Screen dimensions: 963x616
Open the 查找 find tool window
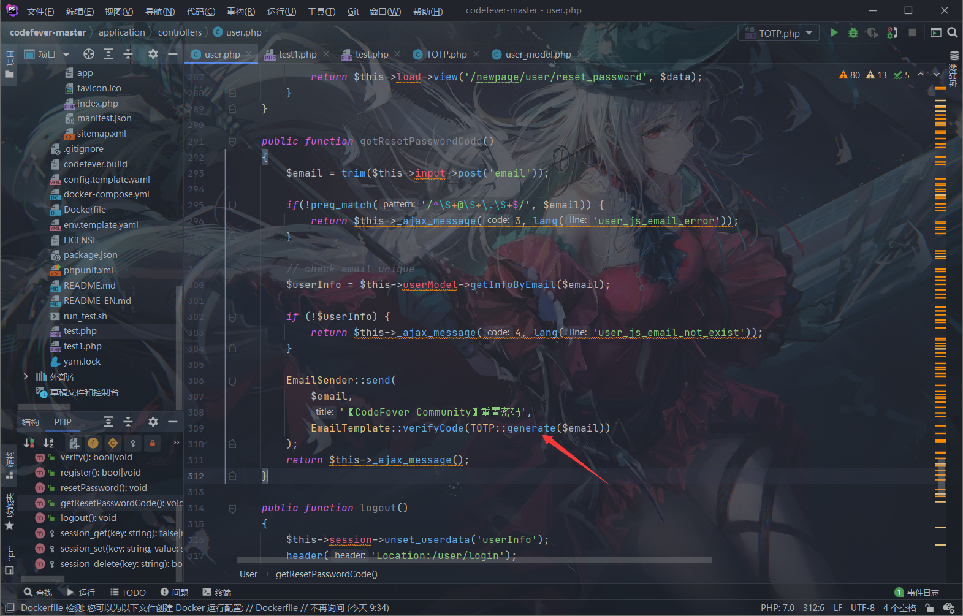click(x=38, y=592)
